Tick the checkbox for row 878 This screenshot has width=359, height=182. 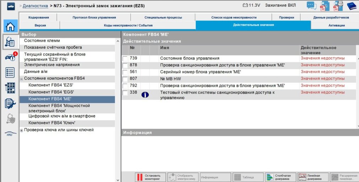pos(125,65)
